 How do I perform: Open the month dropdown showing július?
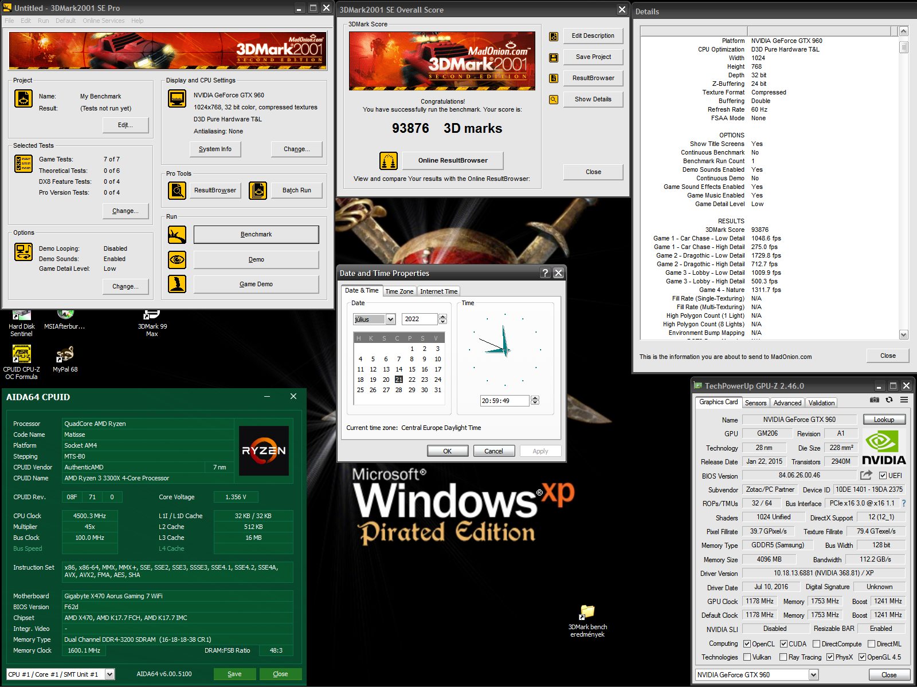point(390,319)
